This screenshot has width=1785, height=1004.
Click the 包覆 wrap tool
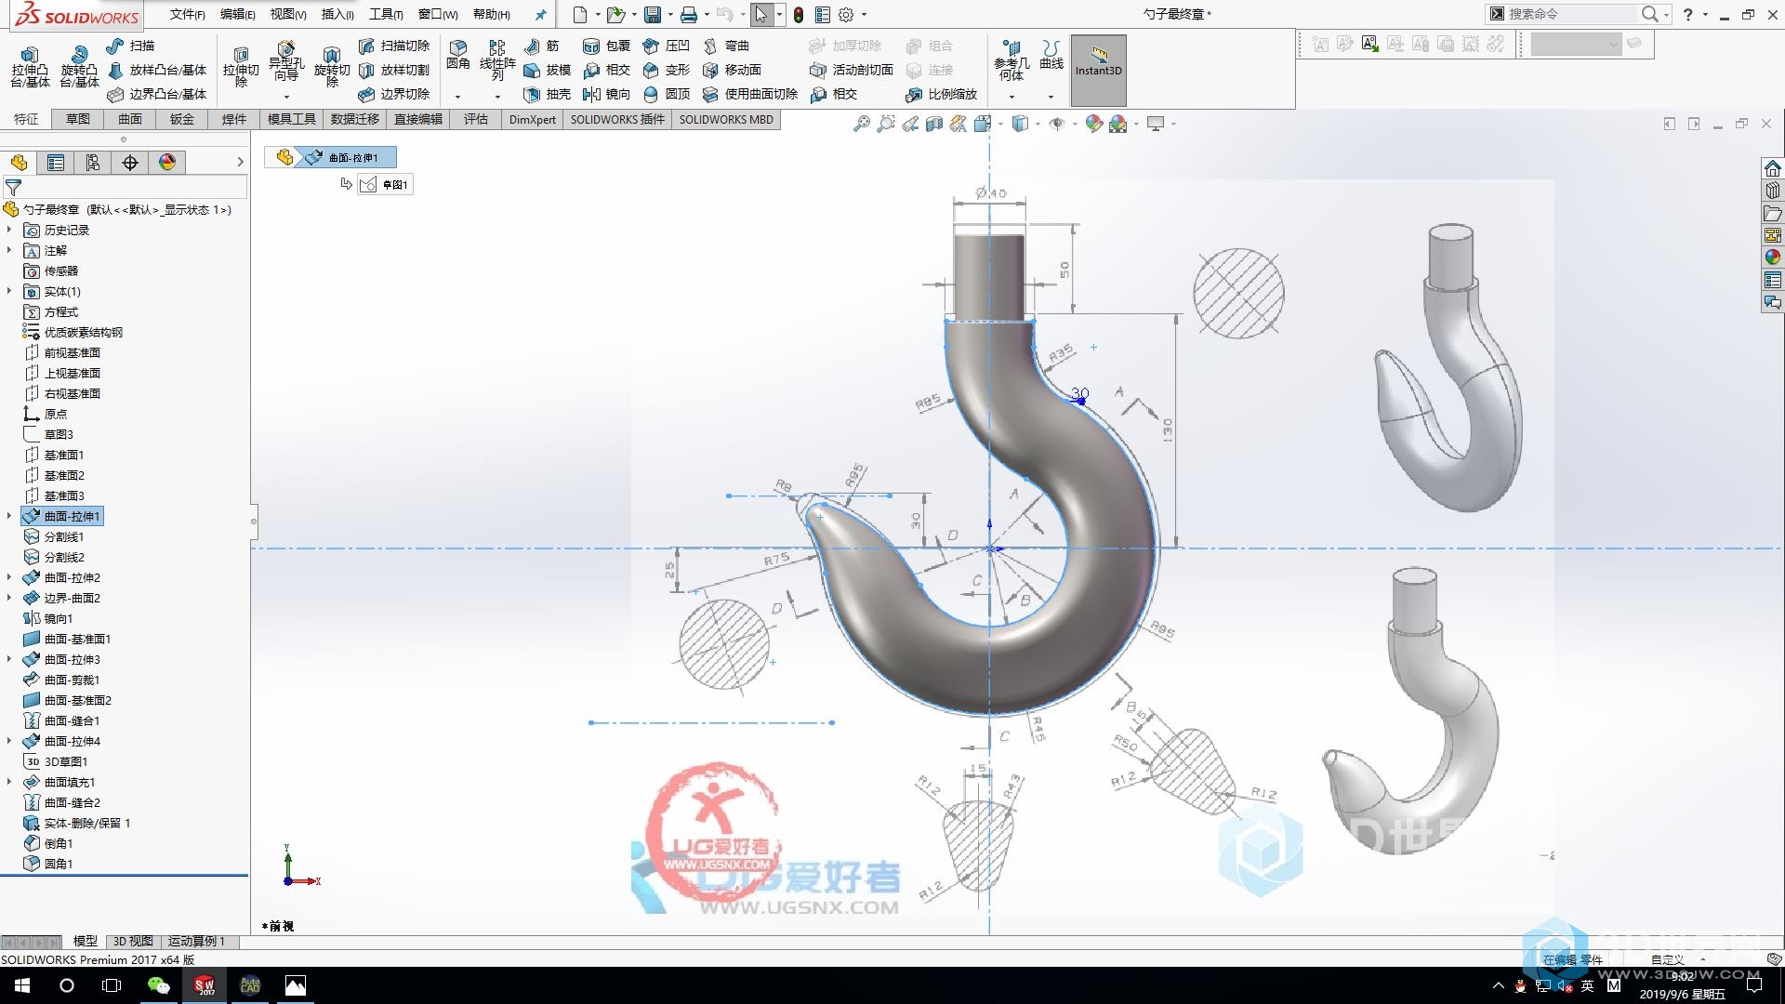pos(606,46)
